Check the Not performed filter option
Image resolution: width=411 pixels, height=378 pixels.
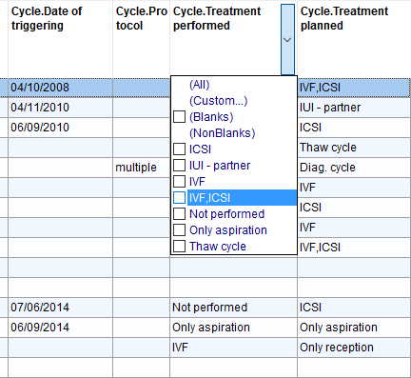(179, 213)
